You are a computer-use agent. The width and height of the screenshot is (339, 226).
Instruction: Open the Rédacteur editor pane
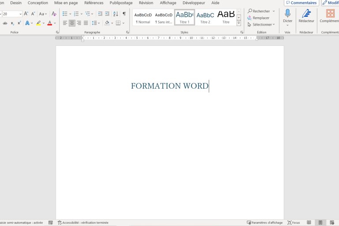click(x=306, y=16)
